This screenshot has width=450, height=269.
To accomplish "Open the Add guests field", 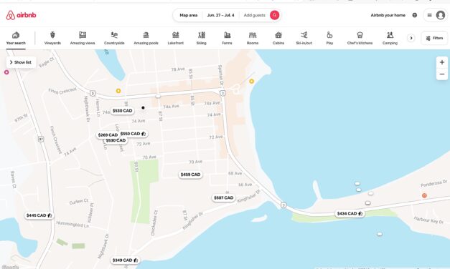I will [x=254, y=15].
